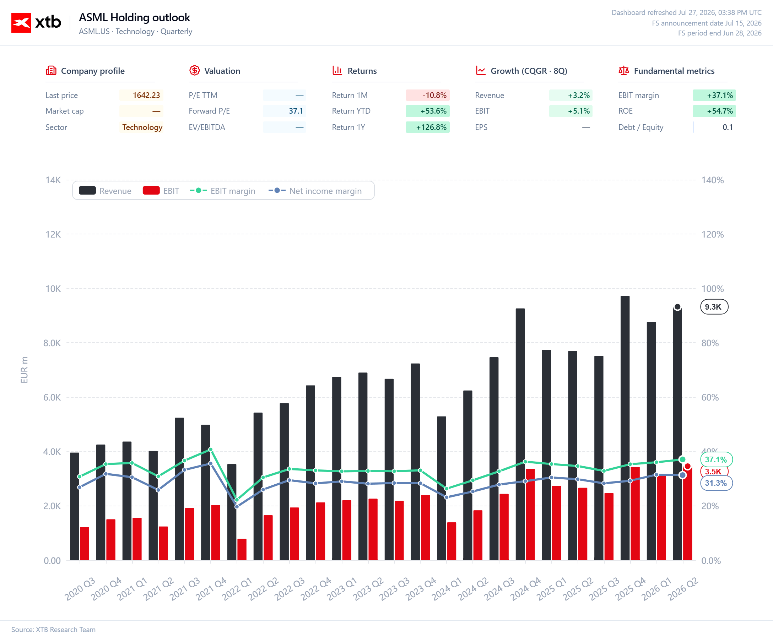The image size is (773, 637).
Task: Click the Sector value Technology
Action: [141, 127]
